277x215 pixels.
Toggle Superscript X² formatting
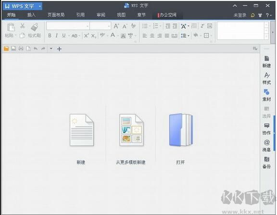pyautogui.click(x=87, y=36)
